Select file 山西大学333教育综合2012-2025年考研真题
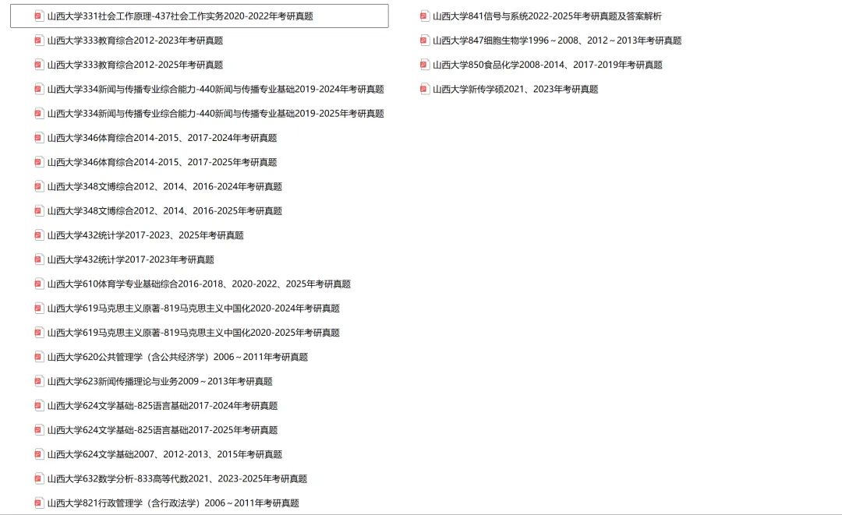This screenshot has height=515, width=842. click(x=136, y=65)
